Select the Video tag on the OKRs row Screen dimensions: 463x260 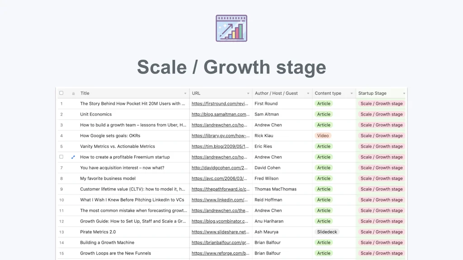coord(324,135)
